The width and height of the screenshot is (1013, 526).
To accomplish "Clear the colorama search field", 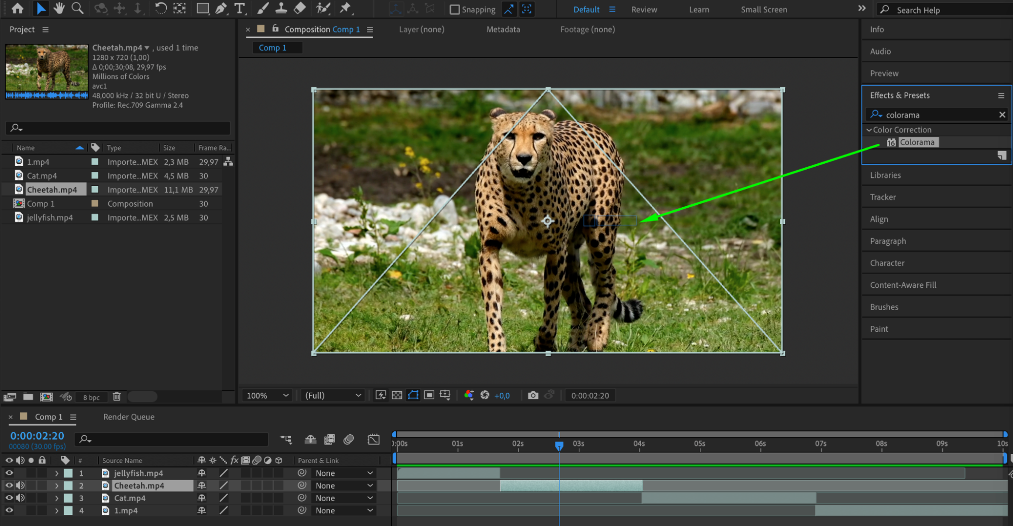I will point(1001,115).
